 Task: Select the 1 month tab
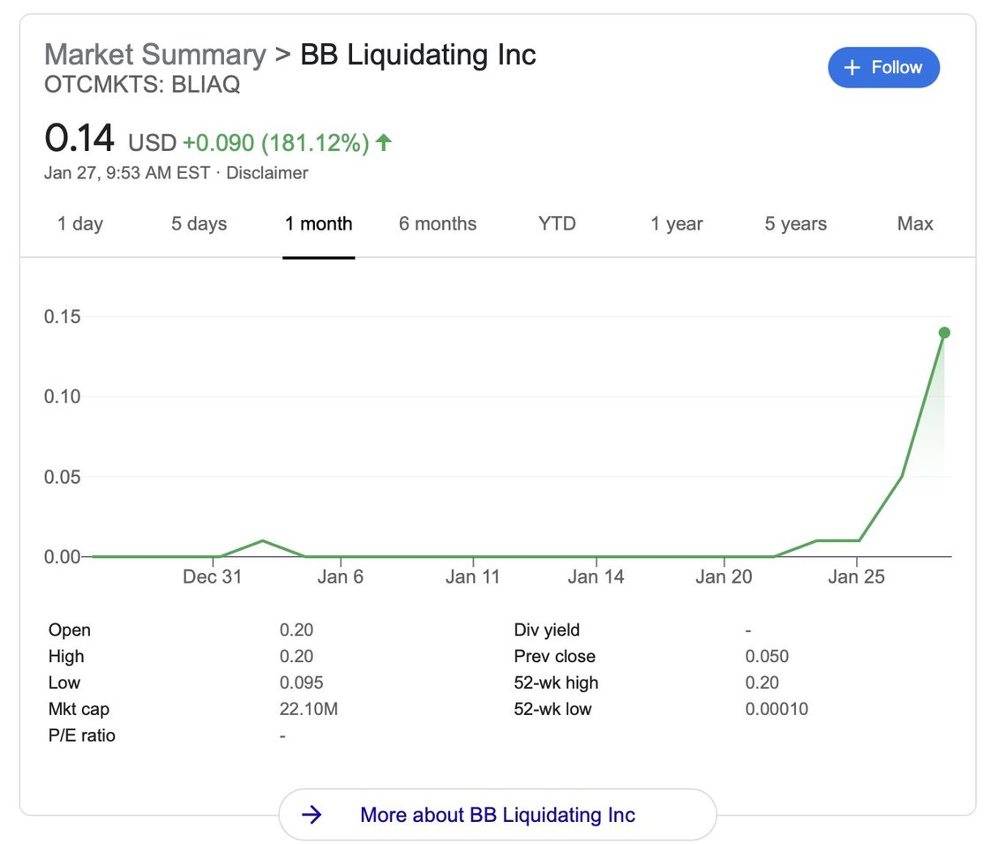(319, 223)
